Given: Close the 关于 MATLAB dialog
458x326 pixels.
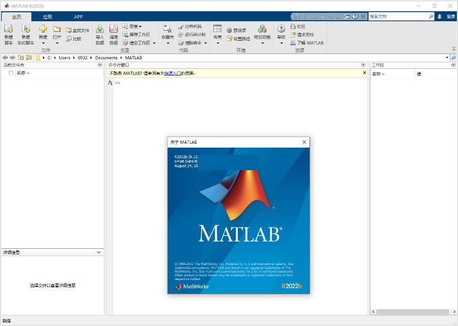Looking at the screenshot, I should click(x=304, y=142).
